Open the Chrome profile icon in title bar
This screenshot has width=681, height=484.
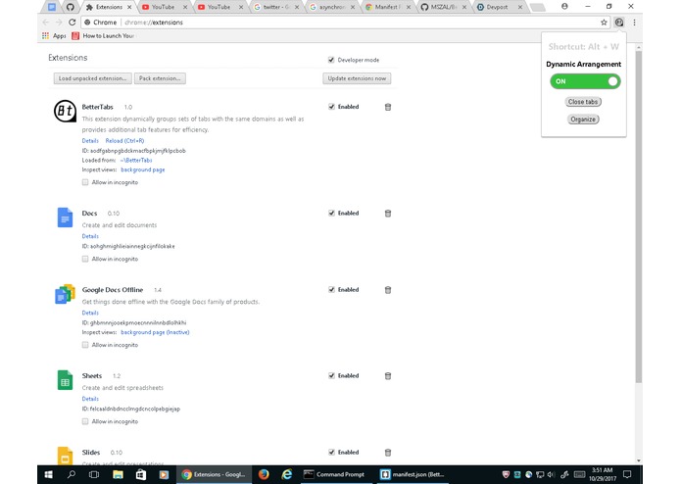pyautogui.click(x=564, y=7)
